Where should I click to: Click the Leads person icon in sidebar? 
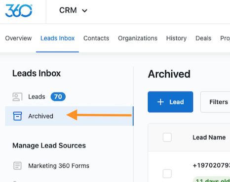point(17,97)
